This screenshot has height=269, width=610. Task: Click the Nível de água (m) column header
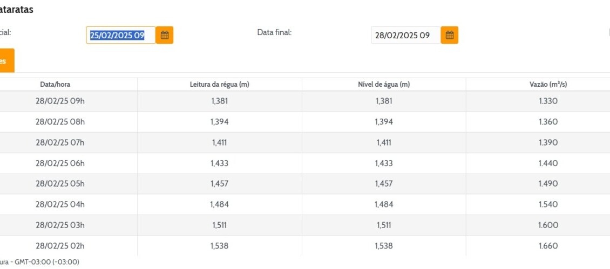click(x=384, y=84)
